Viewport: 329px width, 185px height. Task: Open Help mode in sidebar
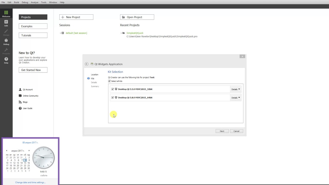[6, 60]
